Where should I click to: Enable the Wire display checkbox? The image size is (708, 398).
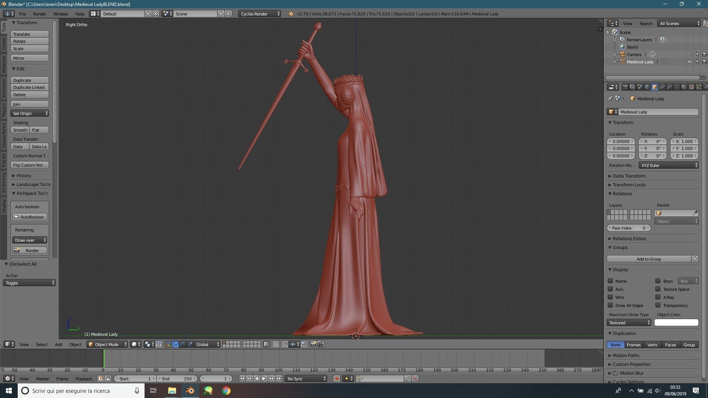click(x=610, y=297)
